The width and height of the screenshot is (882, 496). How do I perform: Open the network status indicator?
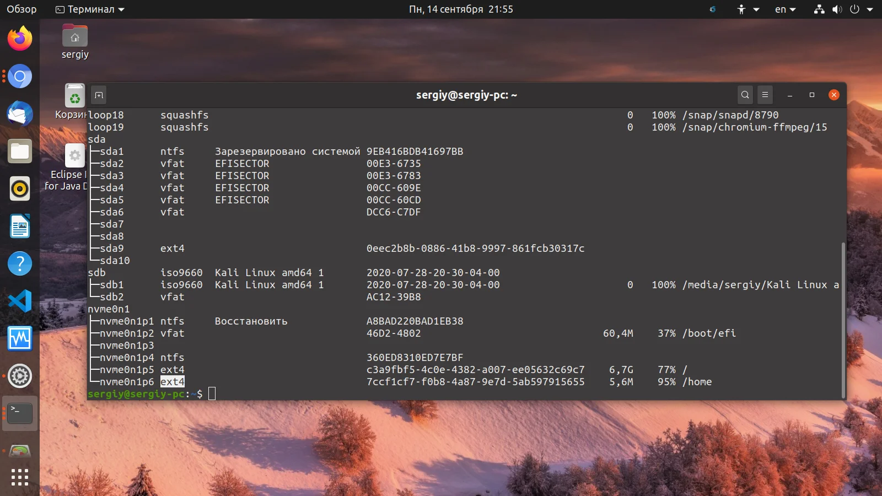pyautogui.click(x=819, y=9)
